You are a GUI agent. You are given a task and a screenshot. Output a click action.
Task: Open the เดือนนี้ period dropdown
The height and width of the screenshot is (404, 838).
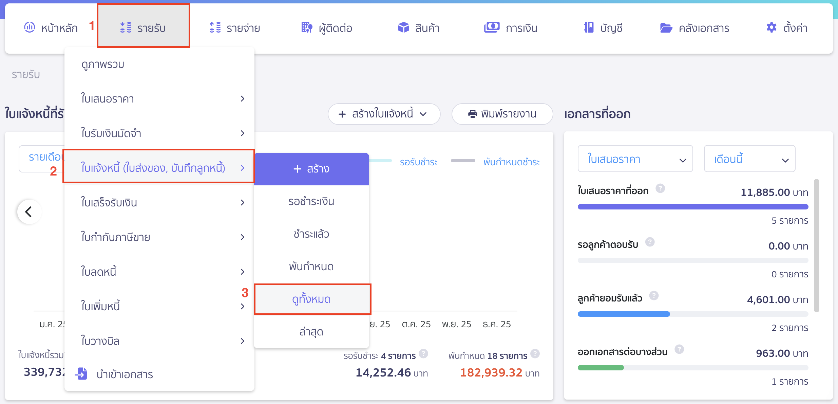tap(749, 159)
